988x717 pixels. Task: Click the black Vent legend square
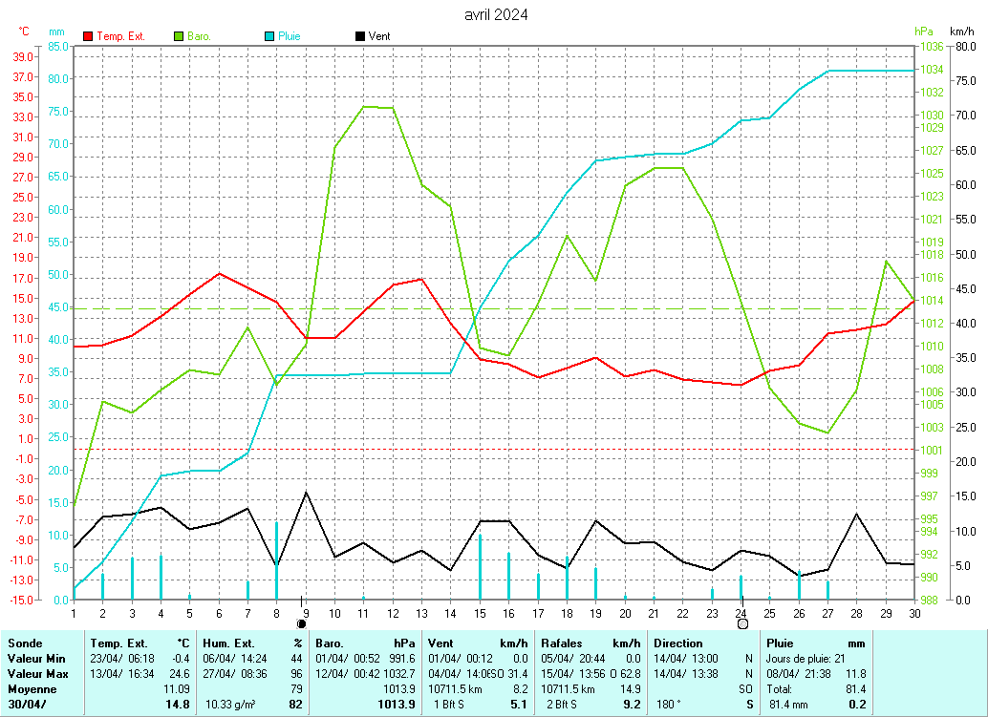[360, 36]
